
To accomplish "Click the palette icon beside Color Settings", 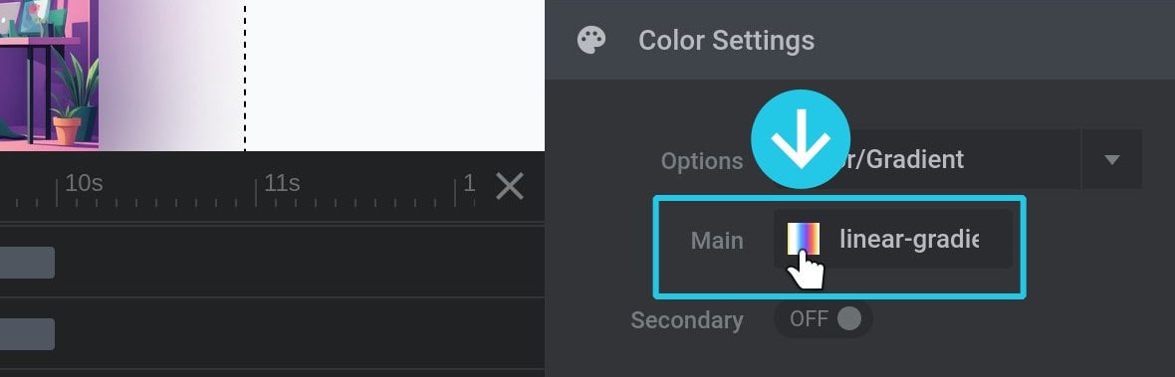I will pyautogui.click(x=591, y=41).
